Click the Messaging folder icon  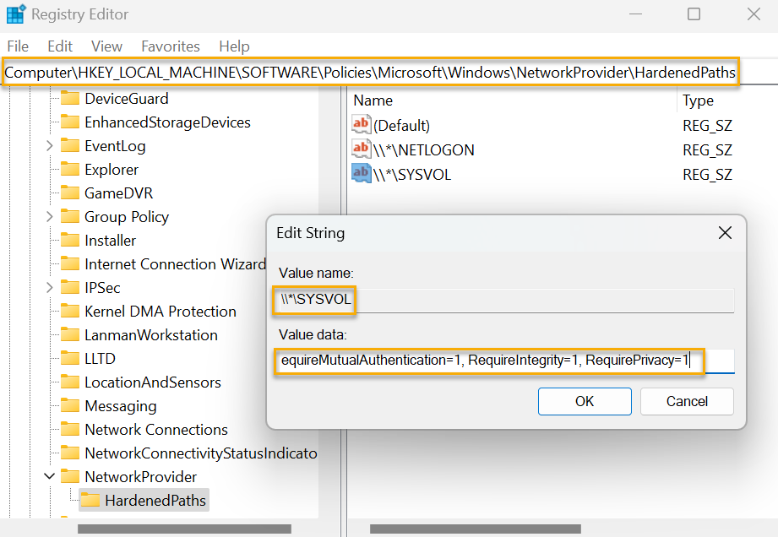(x=70, y=405)
